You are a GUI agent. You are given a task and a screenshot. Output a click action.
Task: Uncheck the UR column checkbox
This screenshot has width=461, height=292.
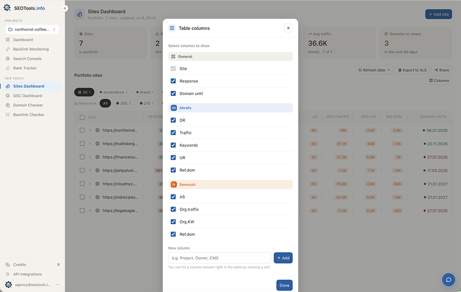pos(173,158)
